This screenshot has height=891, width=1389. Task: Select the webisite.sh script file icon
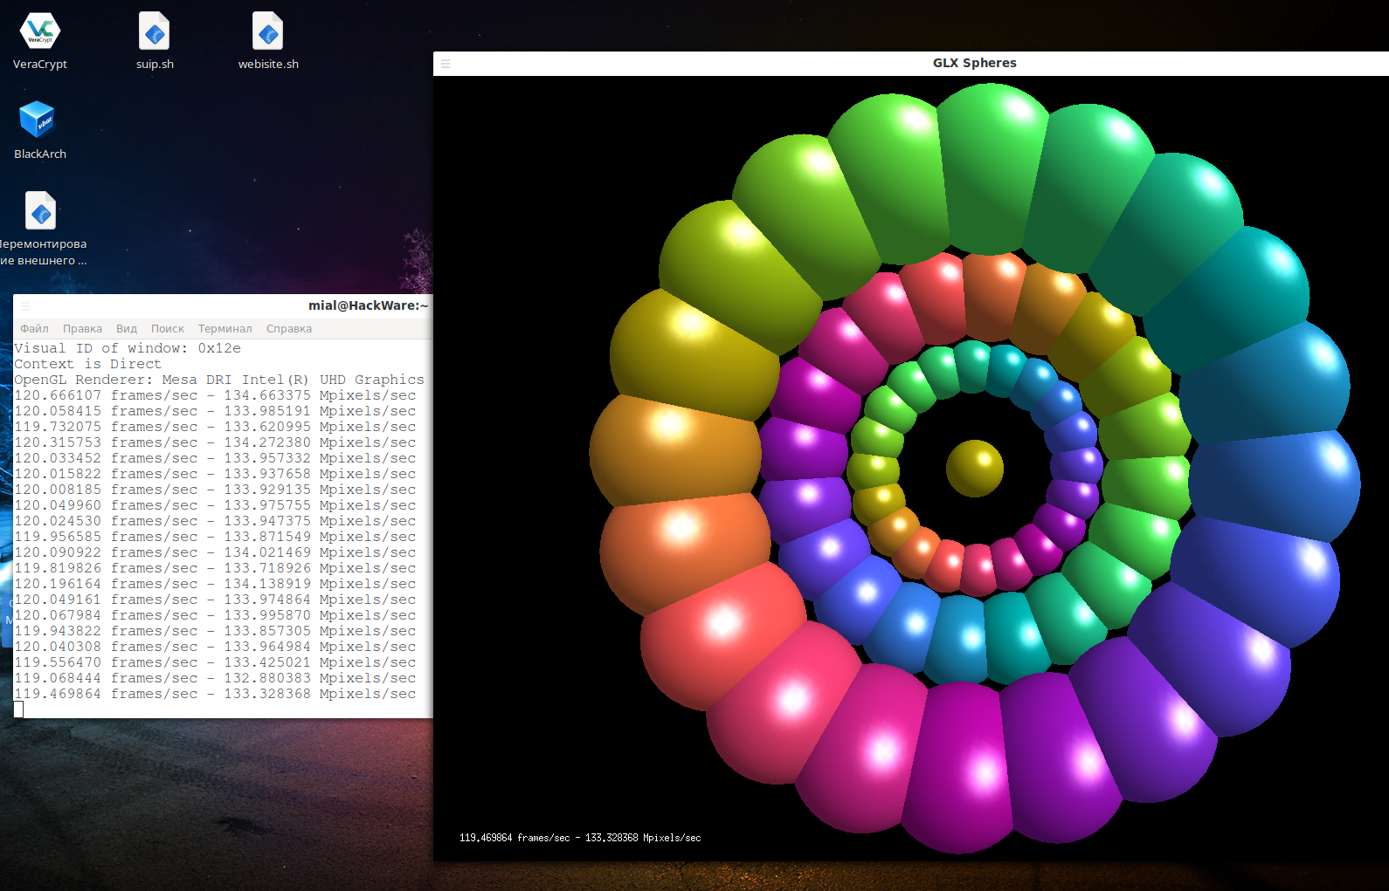click(x=268, y=32)
